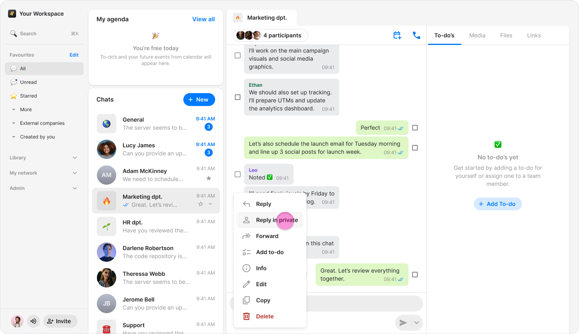
Task: Click the Search field in sidebar
Action: pos(44,34)
